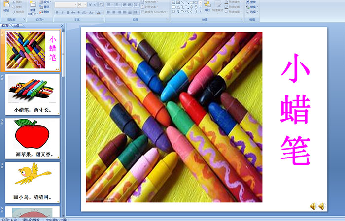Open the Paragraph group dialog launcher

pos(168,20)
